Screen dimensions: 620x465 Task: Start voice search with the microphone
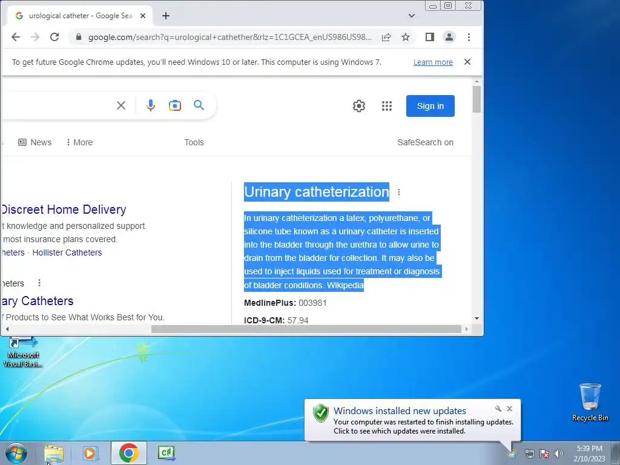pos(151,105)
